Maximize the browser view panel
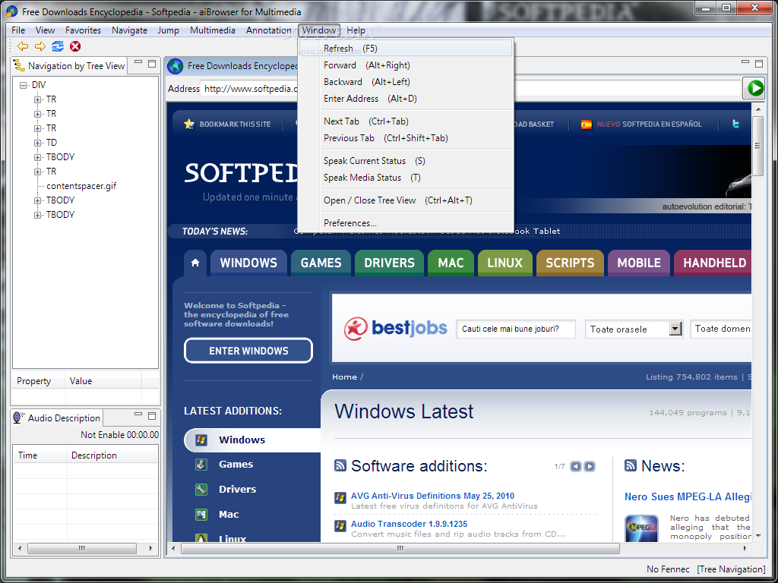The width and height of the screenshot is (778, 583). [759, 64]
